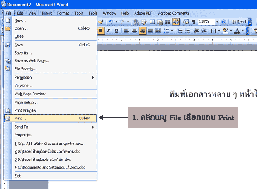This screenshot has height=189, width=257.
Task: Open the Adobe PDF menu
Action: click(143, 13)
